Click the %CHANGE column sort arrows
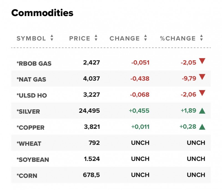The width and height of the screenshot is (222, 190). (201, 38)
